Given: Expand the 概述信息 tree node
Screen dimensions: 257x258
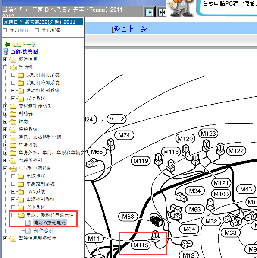Looking at the screenshot, I should pyautogui.click(x=5, y=59).
